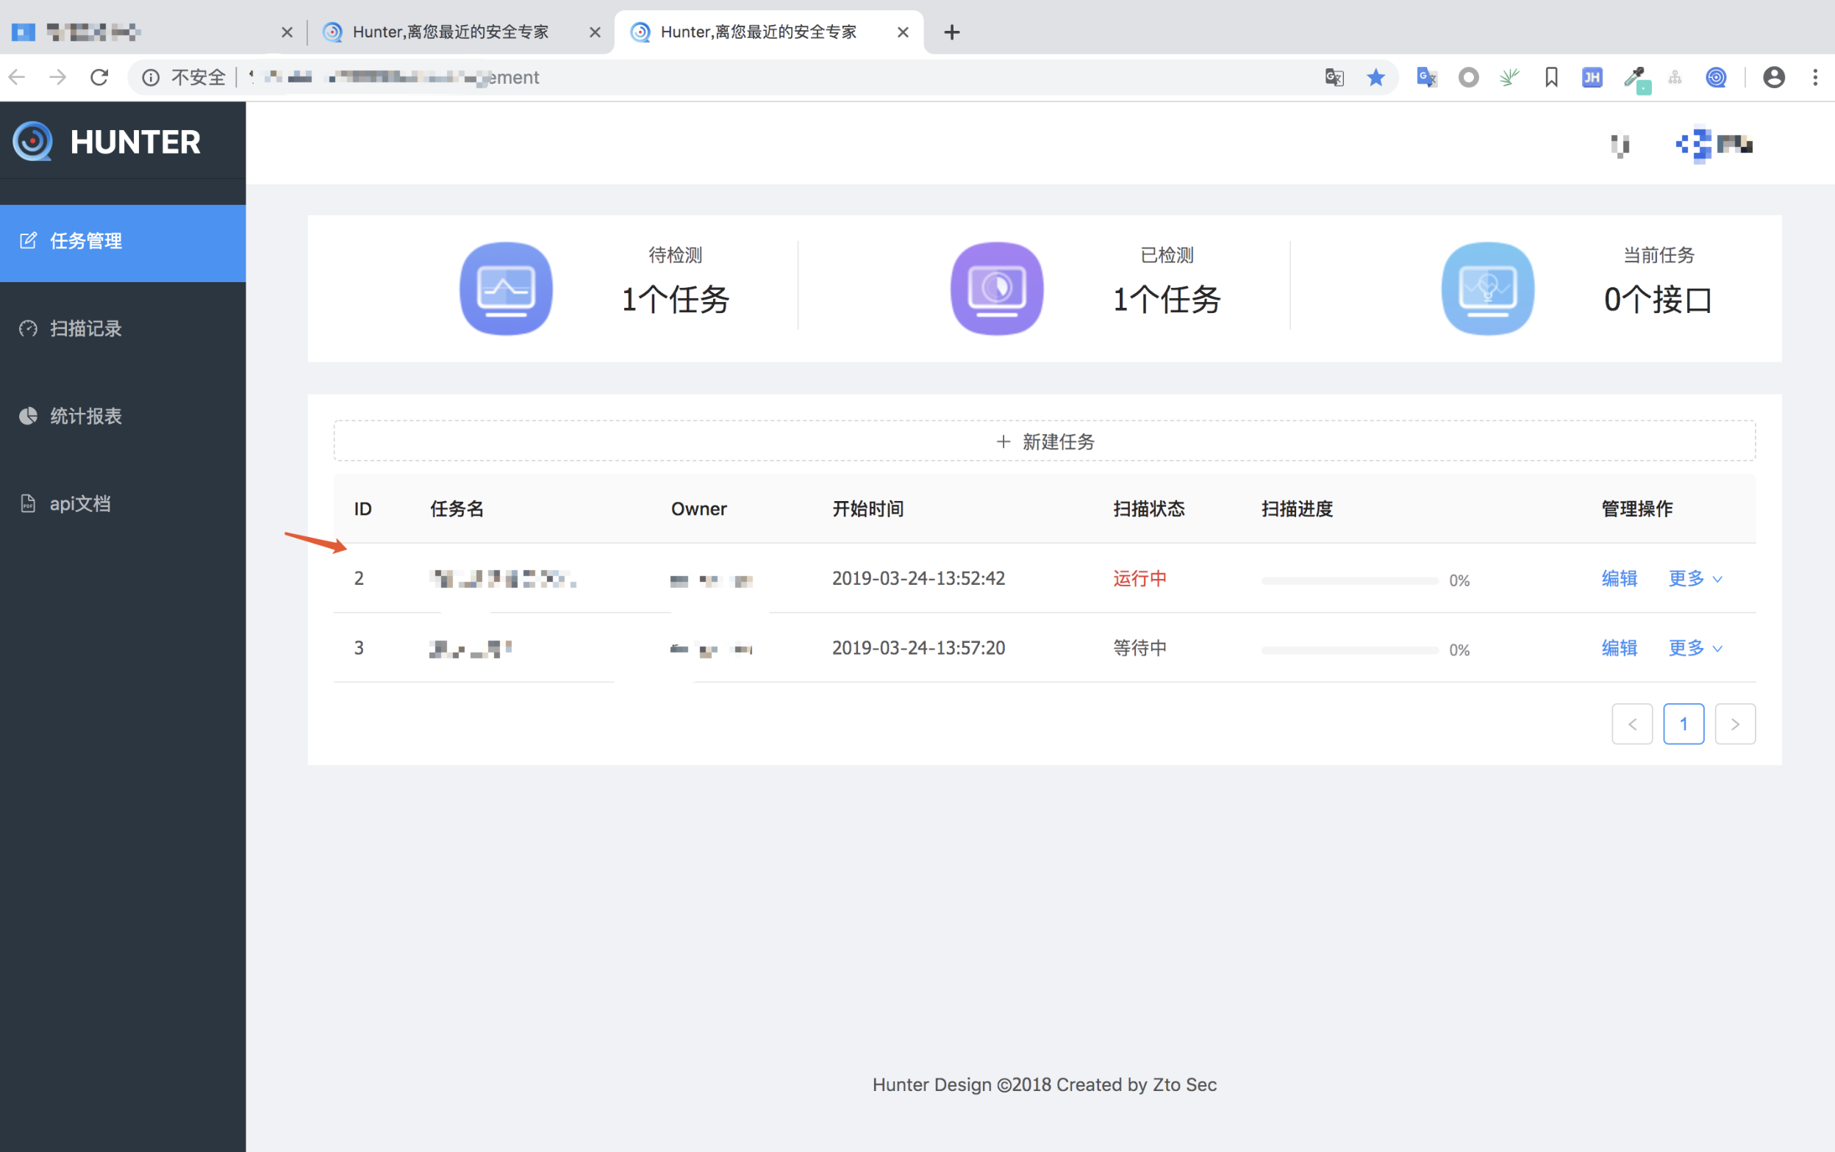
Task: Click the browser back arrow
Action: (18, 77)
